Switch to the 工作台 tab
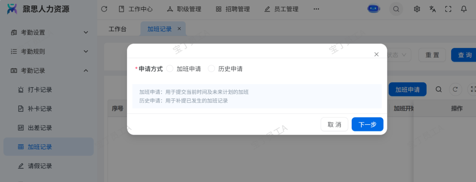The image size is (476, 182). tap(118, 29)
